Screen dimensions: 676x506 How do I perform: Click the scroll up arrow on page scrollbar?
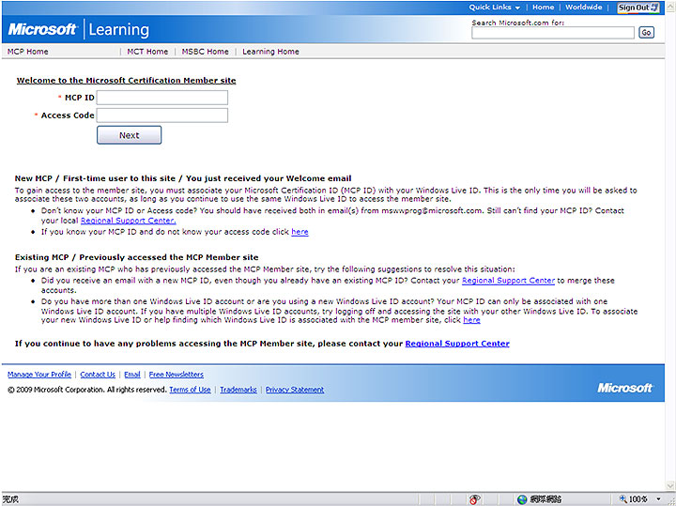670,6
